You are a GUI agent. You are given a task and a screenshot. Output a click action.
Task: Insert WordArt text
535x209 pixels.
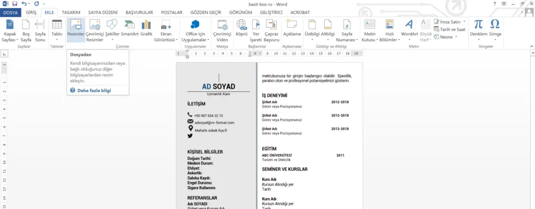click(409, 30)
